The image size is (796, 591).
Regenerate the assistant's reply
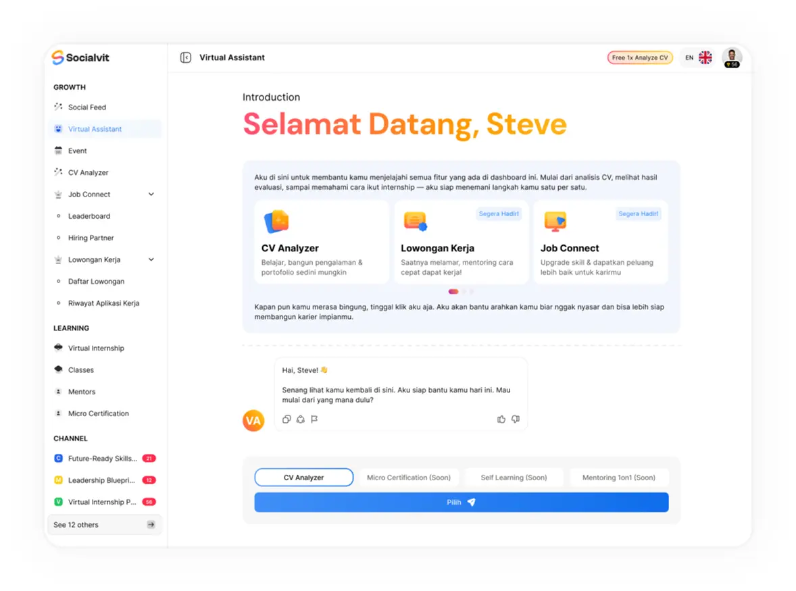coord(301,419)
